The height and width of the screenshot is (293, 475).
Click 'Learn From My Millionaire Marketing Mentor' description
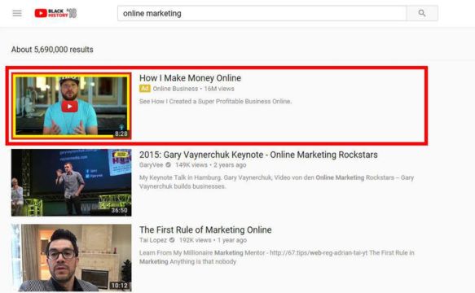click(x=276, y=257)
